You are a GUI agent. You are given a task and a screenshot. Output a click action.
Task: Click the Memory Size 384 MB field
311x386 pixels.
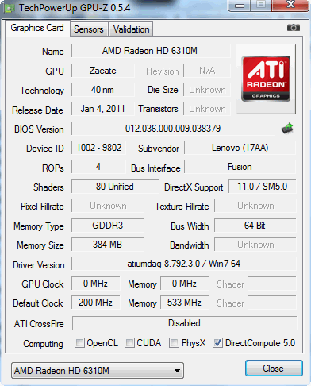click(x=107, y=245)
